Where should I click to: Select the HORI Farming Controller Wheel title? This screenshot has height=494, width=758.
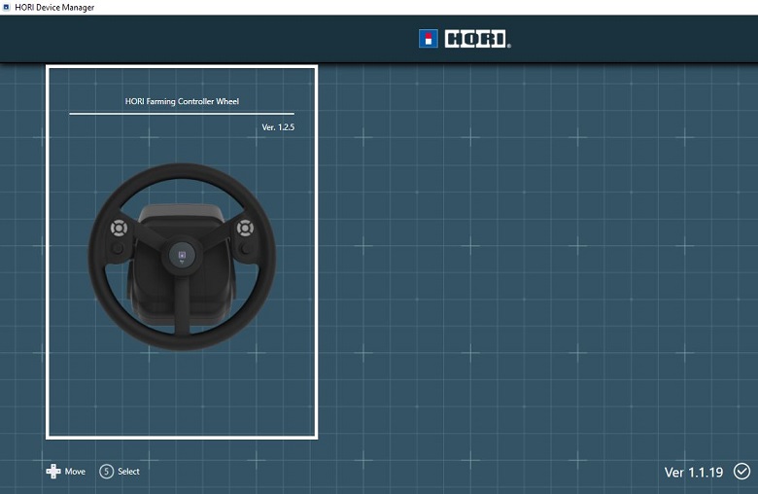click(182, 101)
